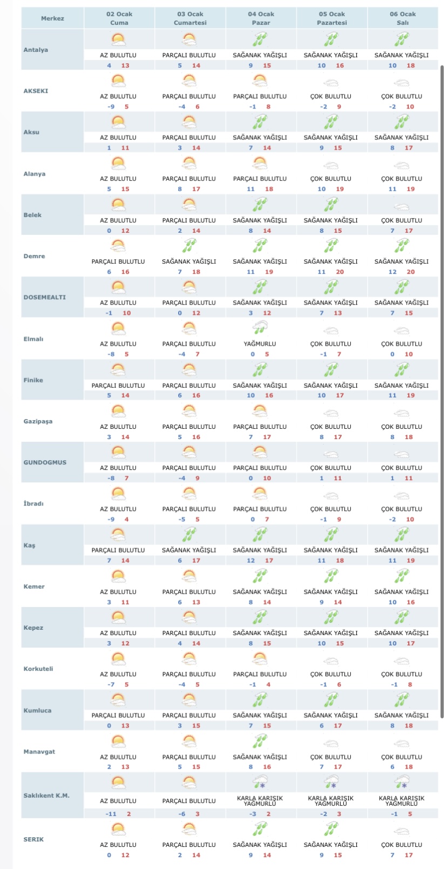The height and width of the screenshot is (869, 447).
Task: Click the Merkez column header
Action: click(52, 18)
